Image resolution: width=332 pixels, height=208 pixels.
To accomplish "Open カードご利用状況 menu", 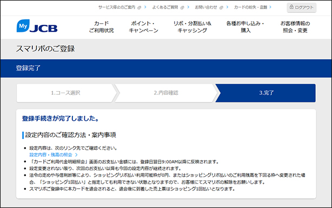I will 102,27.
